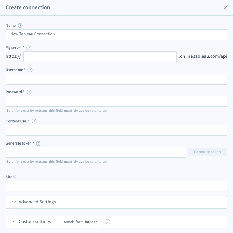This screenshot has height=233, width=233.
Task: Focus the Generate token text field
Action: (x=96, y=152)
